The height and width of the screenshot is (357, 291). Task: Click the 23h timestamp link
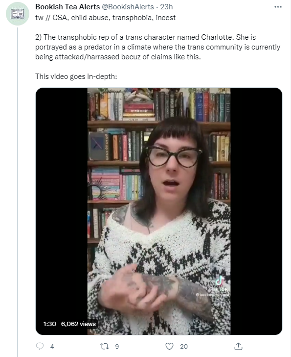166,7
